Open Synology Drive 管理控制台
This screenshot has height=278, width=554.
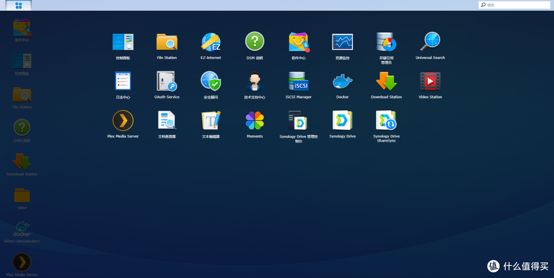(299, 121)
